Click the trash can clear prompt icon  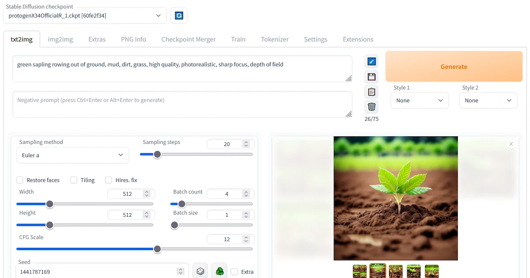pyautogui.click(x=371, y=107)
